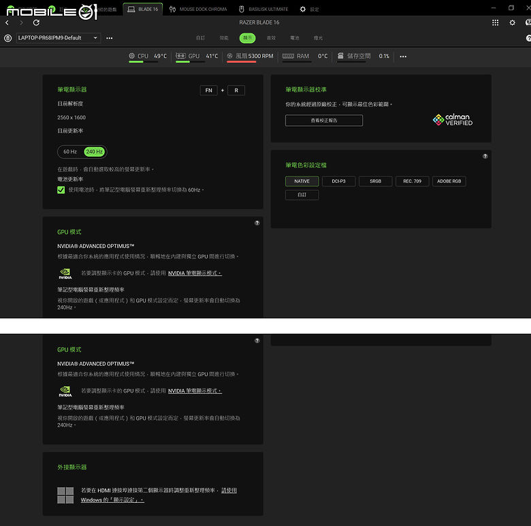
Task: Click the RAM module icon
Action: [x=288, y=56]
